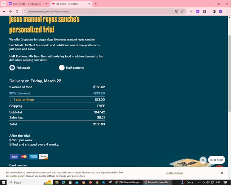Screen dimensions: 231x185
Task: Select the Full meals option
Action: [12, 68]
